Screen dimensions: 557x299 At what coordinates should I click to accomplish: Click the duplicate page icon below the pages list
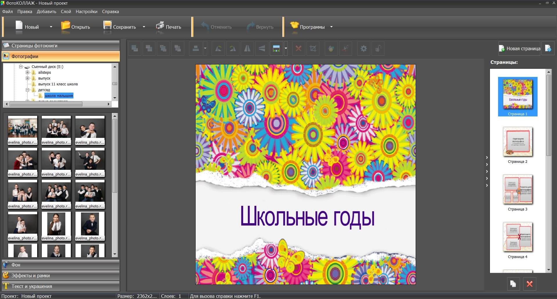coord(513,284)
